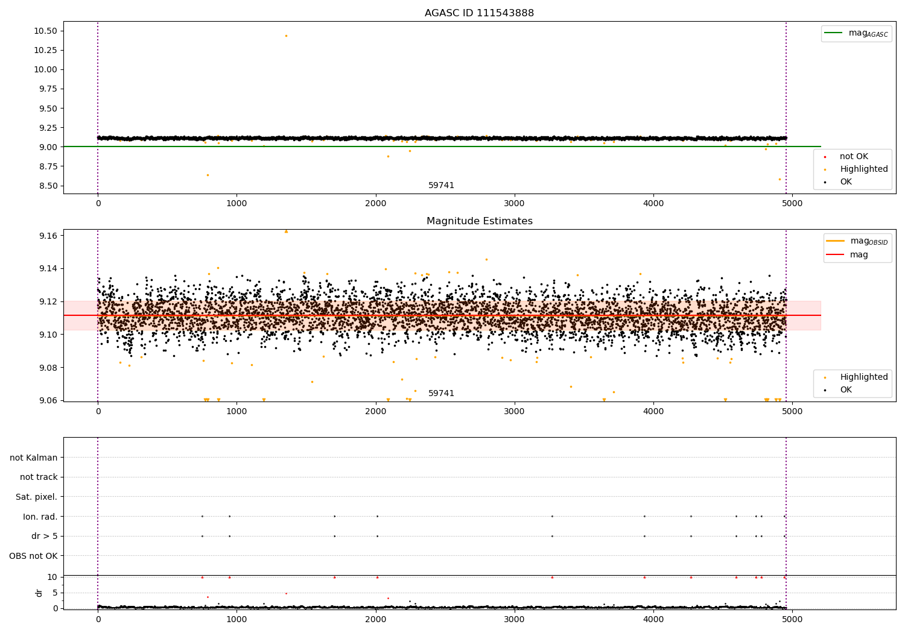
Task: Click the '9.12' y-axis tick label
Action: pyautogui.click(x=48, y=301)
